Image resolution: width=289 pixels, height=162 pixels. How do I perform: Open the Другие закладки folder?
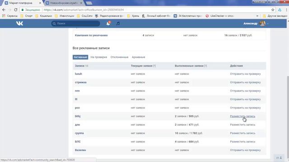point(275,16)
